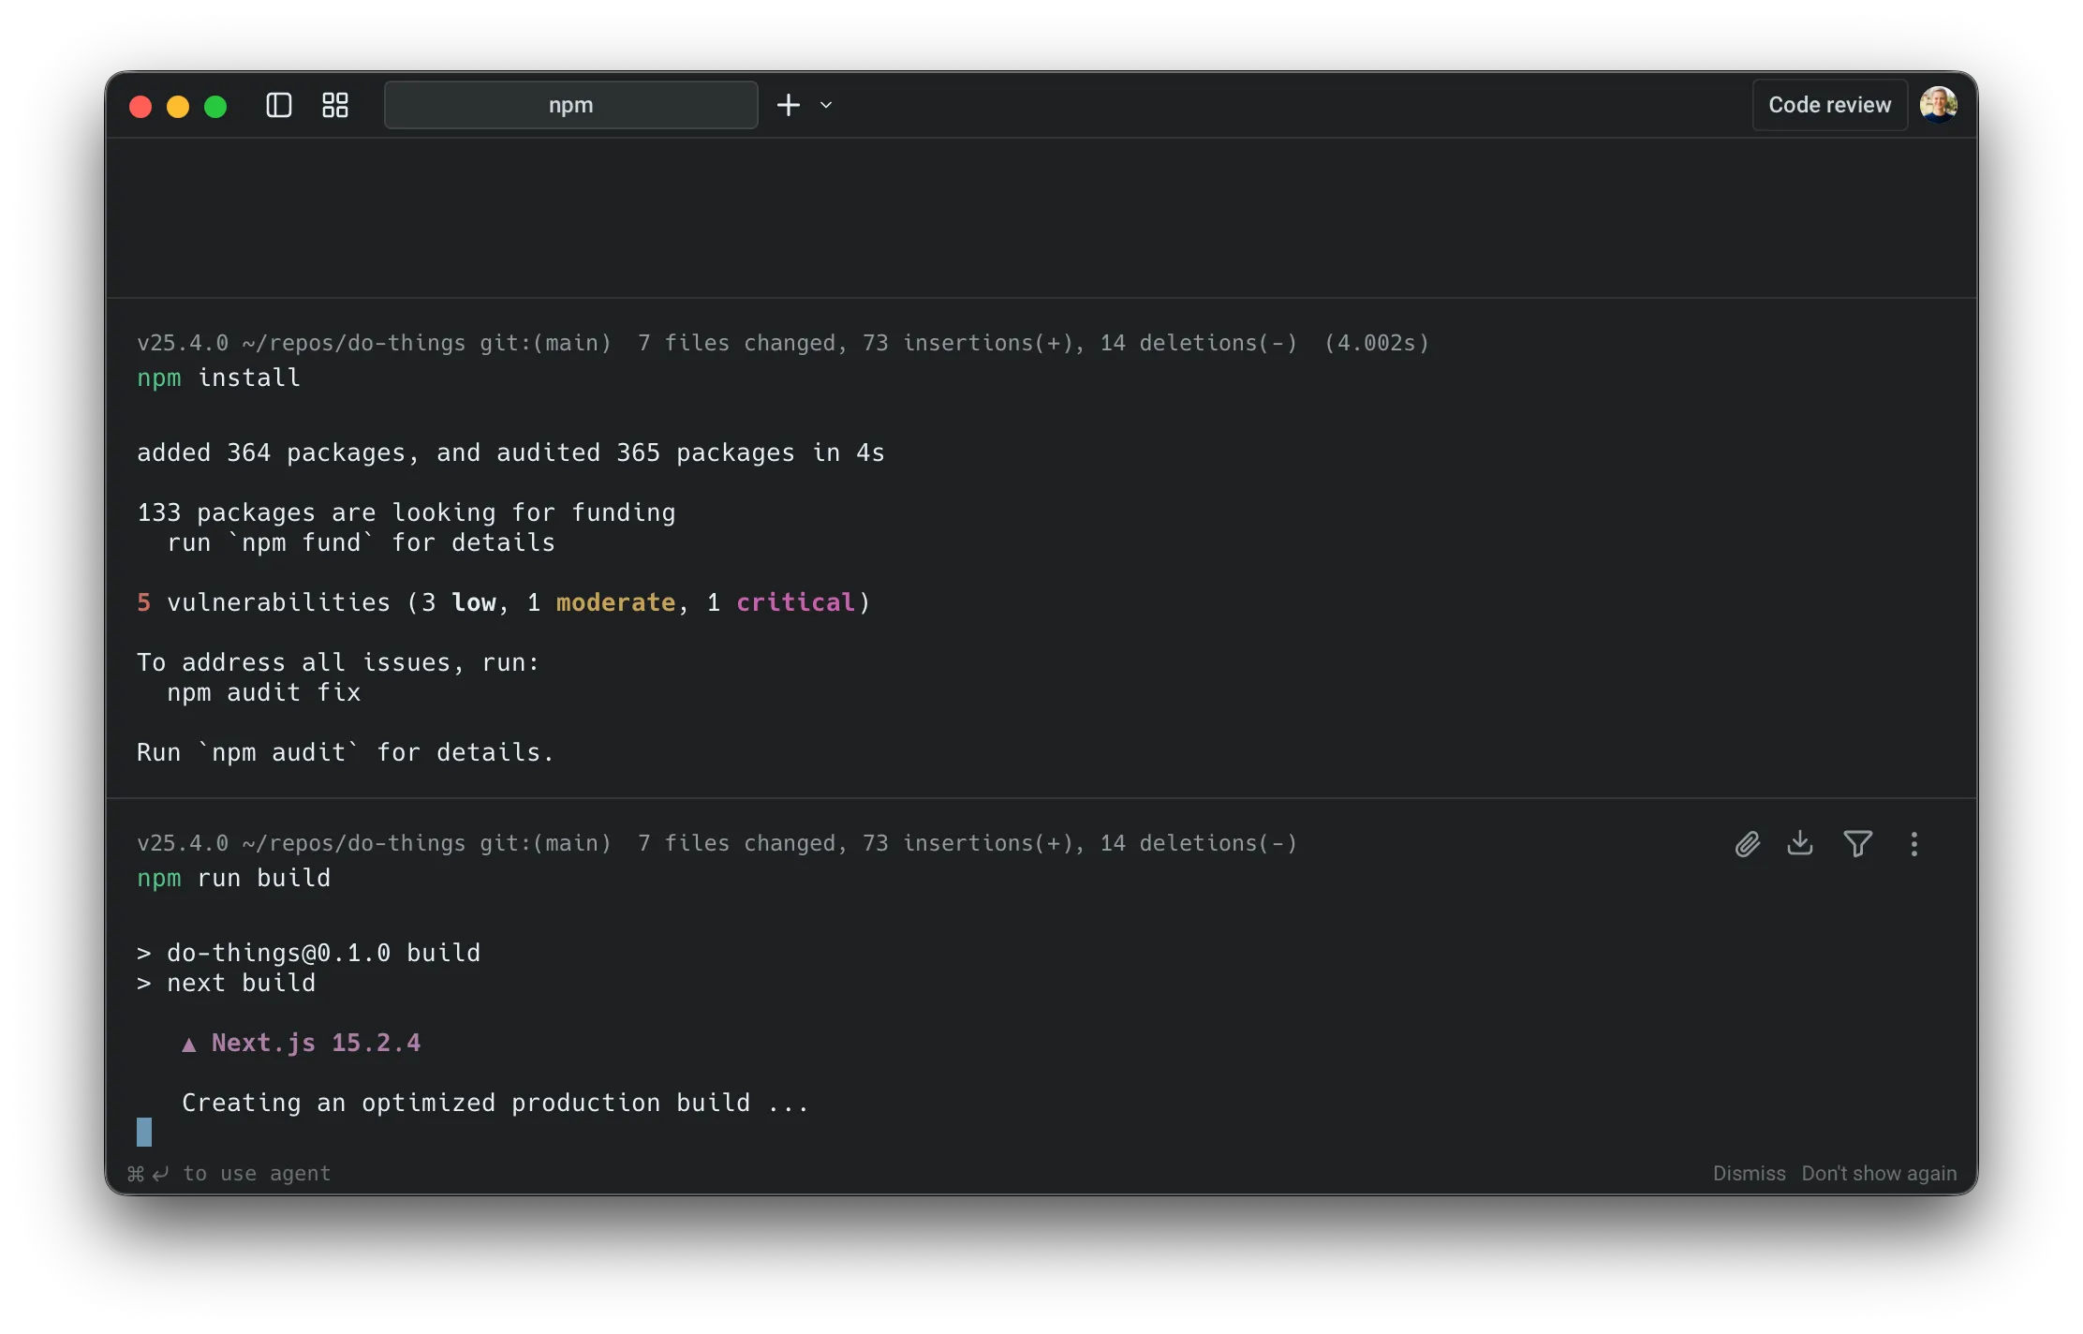Toggle the left sidebar panel icon
This screenshot has width=2083, height=1334.
279,105
